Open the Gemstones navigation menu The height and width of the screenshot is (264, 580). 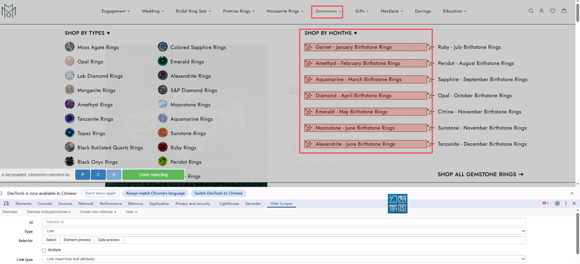click(327, 11)
